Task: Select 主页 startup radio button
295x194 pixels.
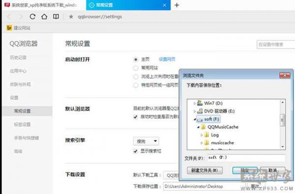Action: tap(136, 60)
